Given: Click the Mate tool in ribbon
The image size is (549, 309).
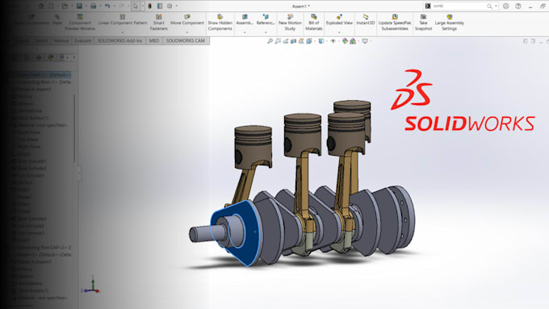Looking at the screenshot, I should (x=57, y=20).
